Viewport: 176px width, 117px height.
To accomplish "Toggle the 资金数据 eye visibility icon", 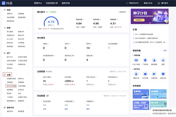I will coord(47,96).
